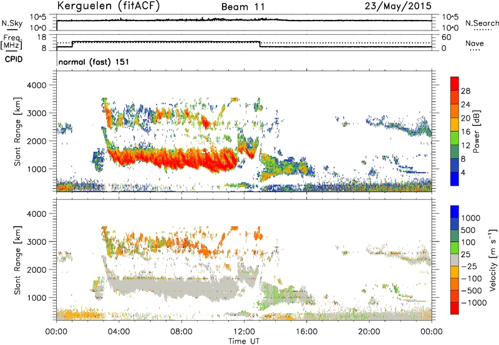499x345 pixels.
Task: Click the 'Nave' legend label
Action: (475, 44)
